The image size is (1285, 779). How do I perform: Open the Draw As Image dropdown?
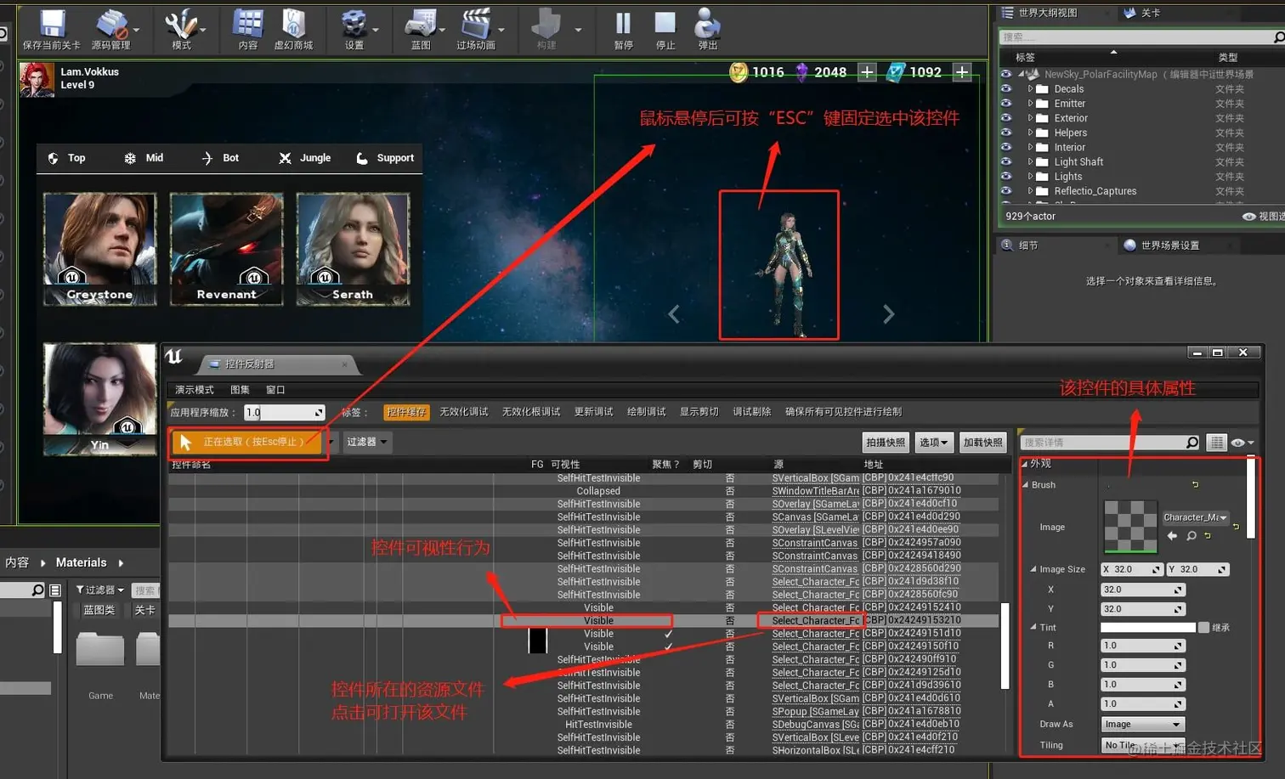point(1142,725)
